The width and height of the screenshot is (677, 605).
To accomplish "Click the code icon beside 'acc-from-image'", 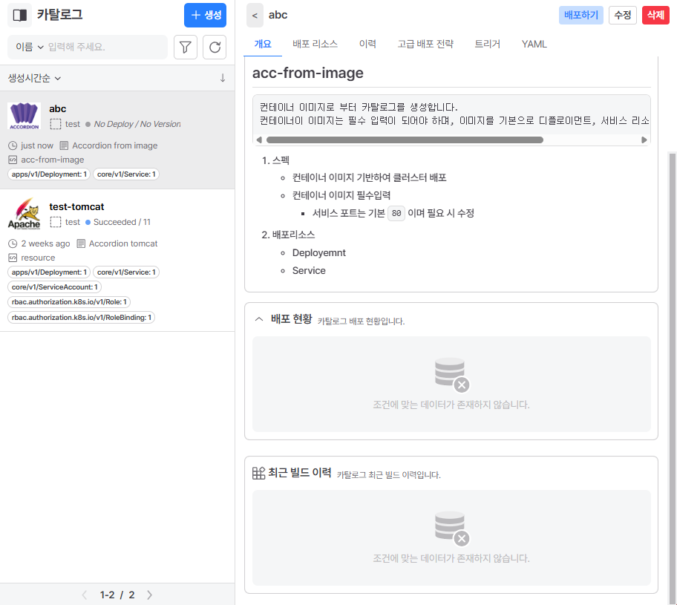I will (13, 160).
